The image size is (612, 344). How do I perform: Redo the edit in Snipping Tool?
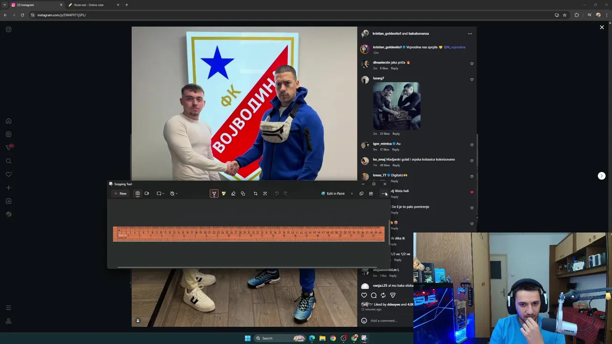click(285, 193)
